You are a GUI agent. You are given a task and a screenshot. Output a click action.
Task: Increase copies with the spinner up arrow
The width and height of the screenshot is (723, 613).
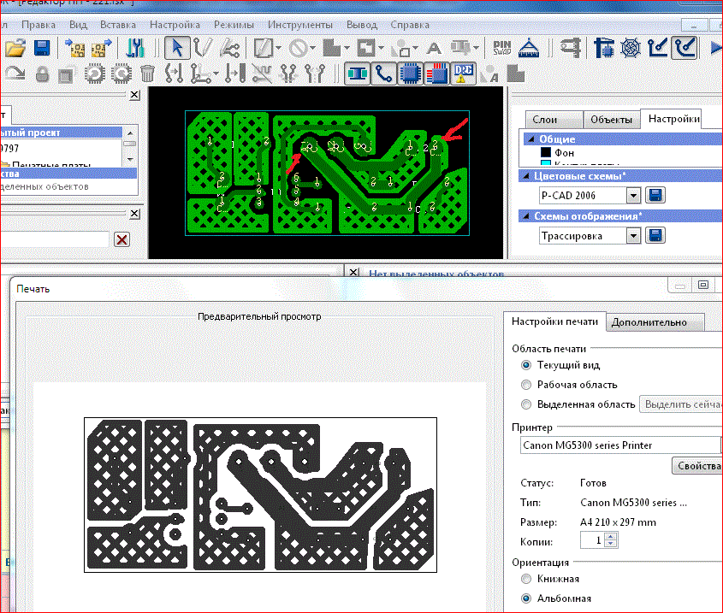click(x=611, y=537)
